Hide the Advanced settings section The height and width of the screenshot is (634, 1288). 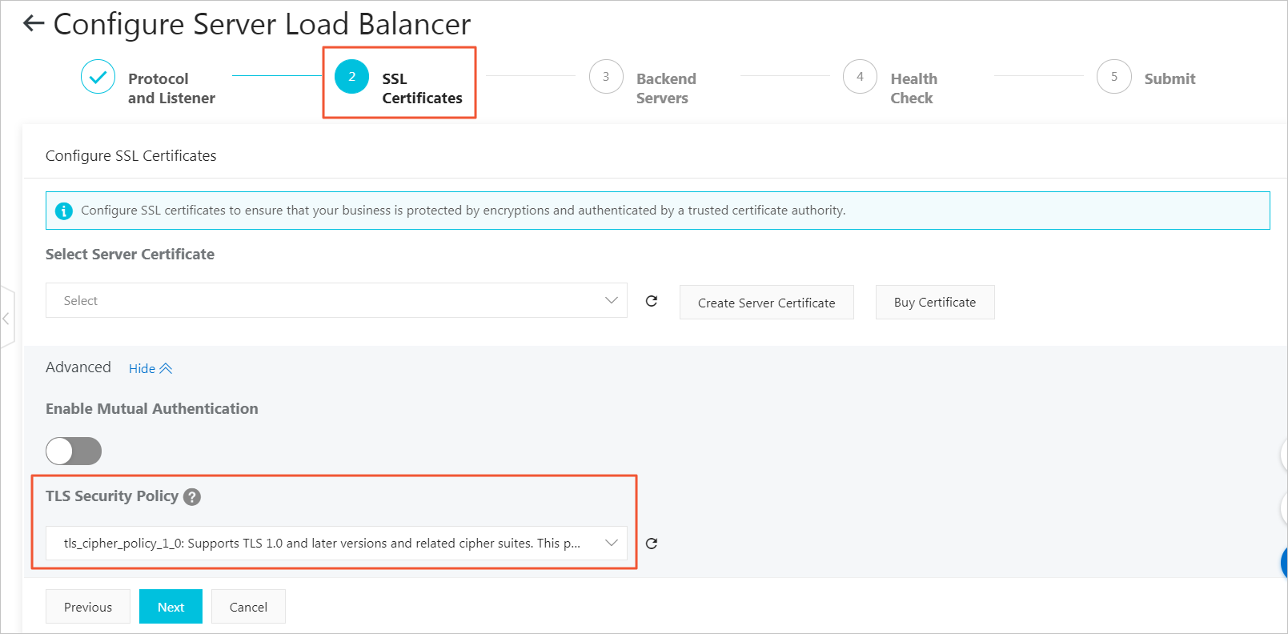pyautogui.click(x=150, y=369)
